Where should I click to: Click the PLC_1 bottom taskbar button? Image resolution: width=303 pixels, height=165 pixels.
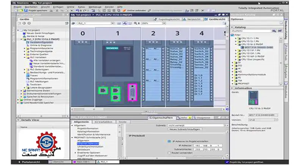click(107, 162)
